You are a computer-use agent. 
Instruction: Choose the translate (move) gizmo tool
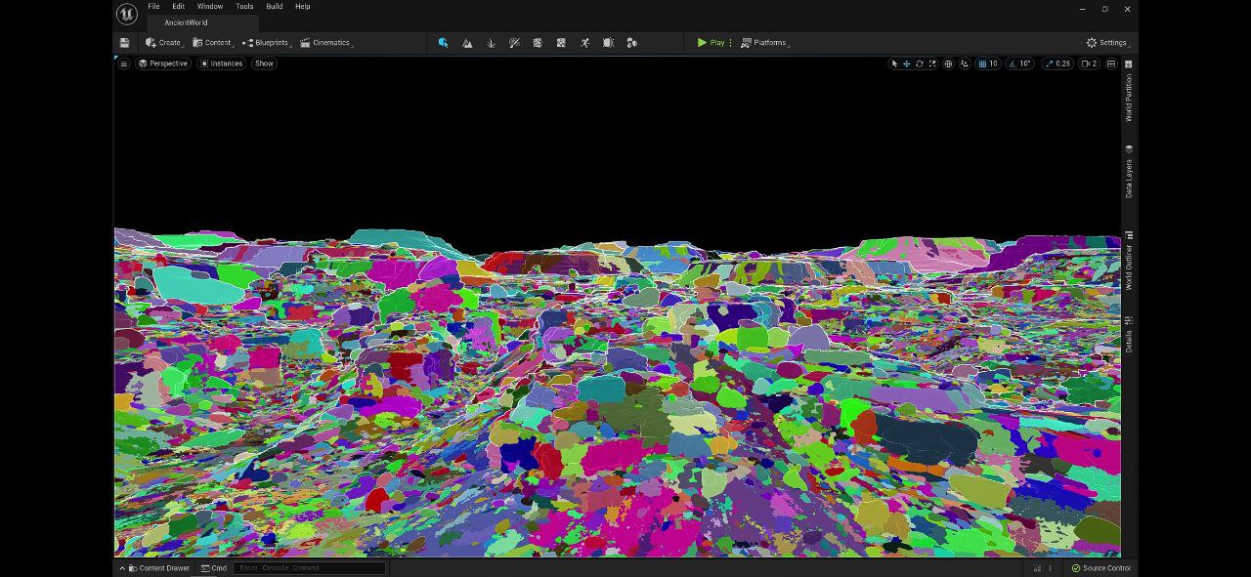click(x=906, y=63)
